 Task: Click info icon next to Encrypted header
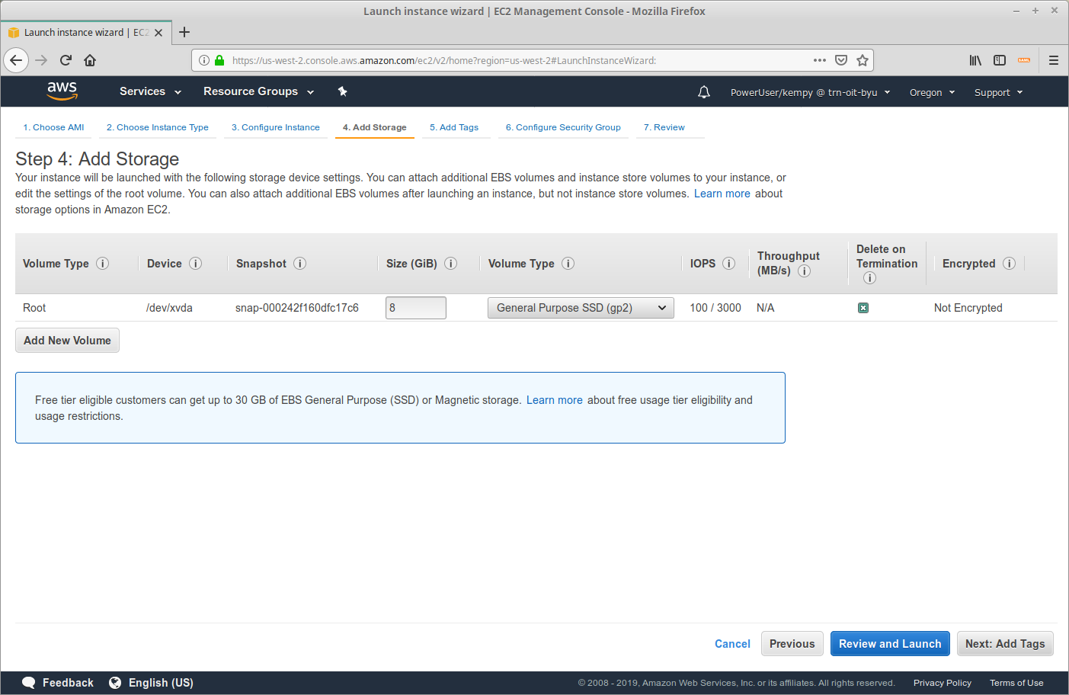coord(1009,264)
